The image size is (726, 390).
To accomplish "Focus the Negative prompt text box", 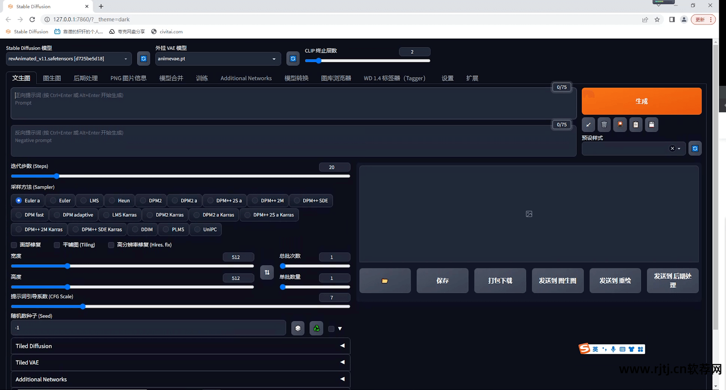I will click(294, 141).
